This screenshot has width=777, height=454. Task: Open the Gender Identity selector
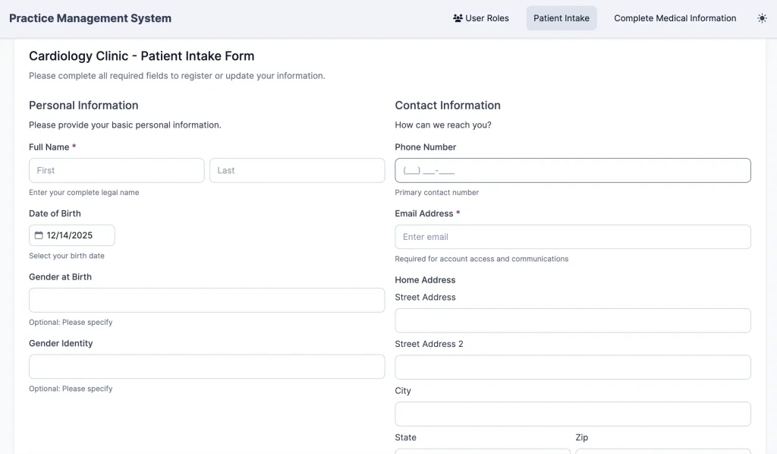click(206, 366)
